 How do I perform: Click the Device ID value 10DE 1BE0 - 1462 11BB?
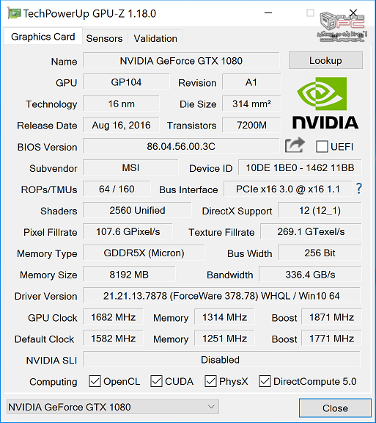(x=300, y=167)
